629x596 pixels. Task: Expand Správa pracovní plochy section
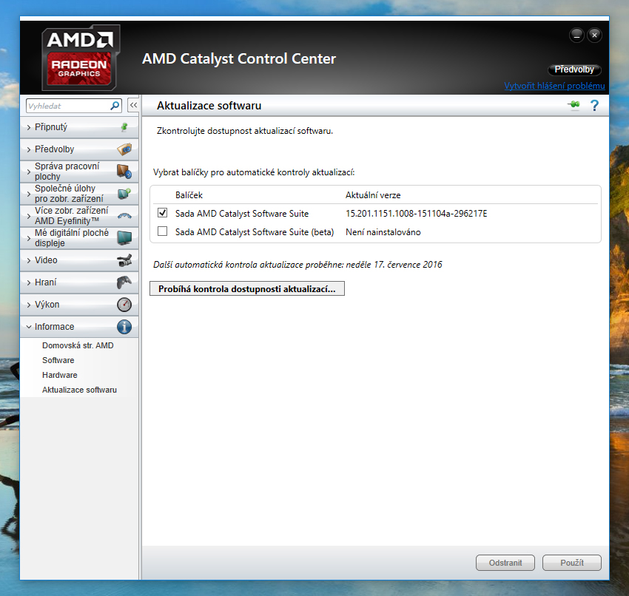tap(79, 172)
